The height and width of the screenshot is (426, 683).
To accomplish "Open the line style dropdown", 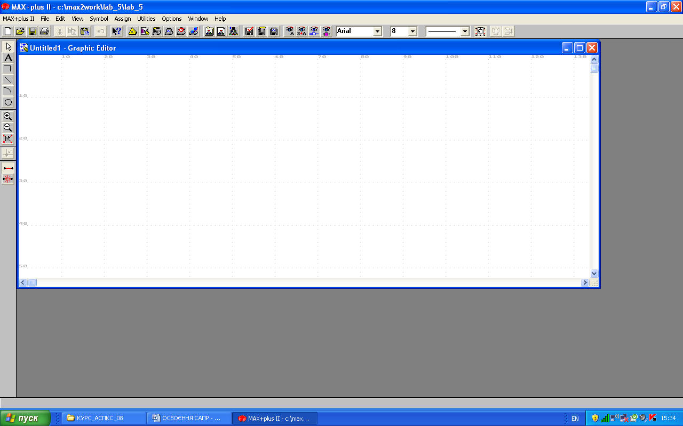I will tap(464, 31).
